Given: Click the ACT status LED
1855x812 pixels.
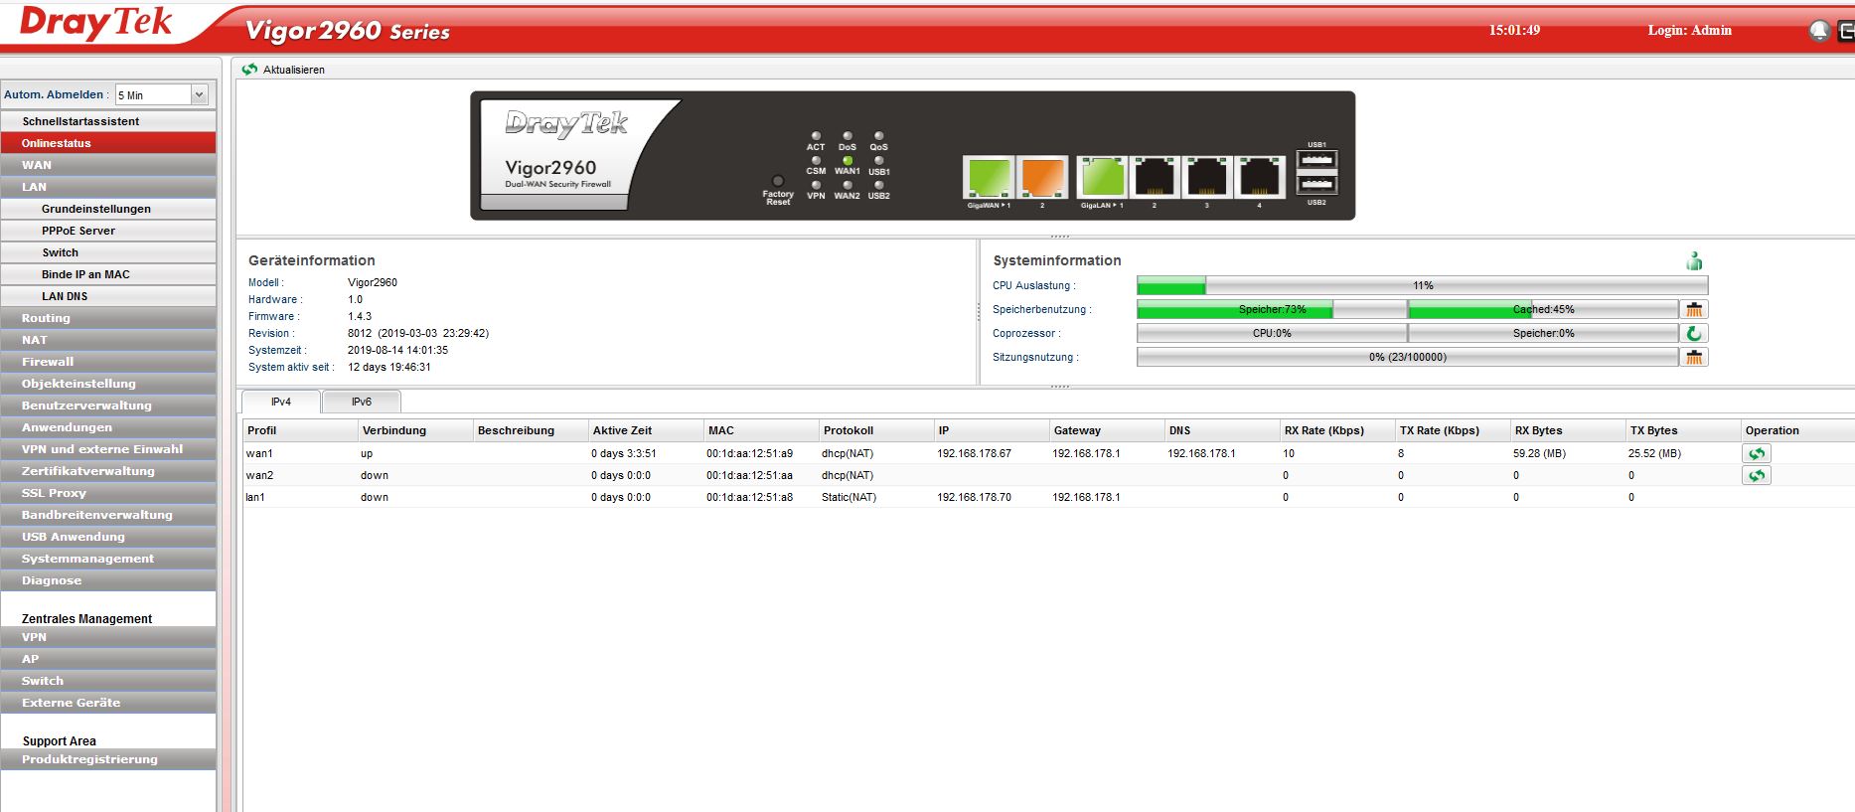Looking at the screenshot, I should pyautogui.click(x=816, y=136).
